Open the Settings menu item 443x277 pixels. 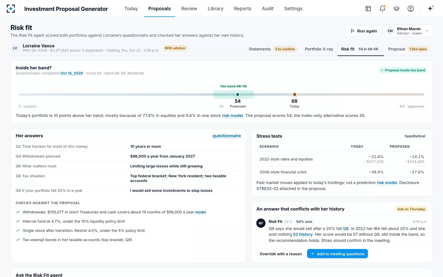pyautogui.click(x=293, y=9)
